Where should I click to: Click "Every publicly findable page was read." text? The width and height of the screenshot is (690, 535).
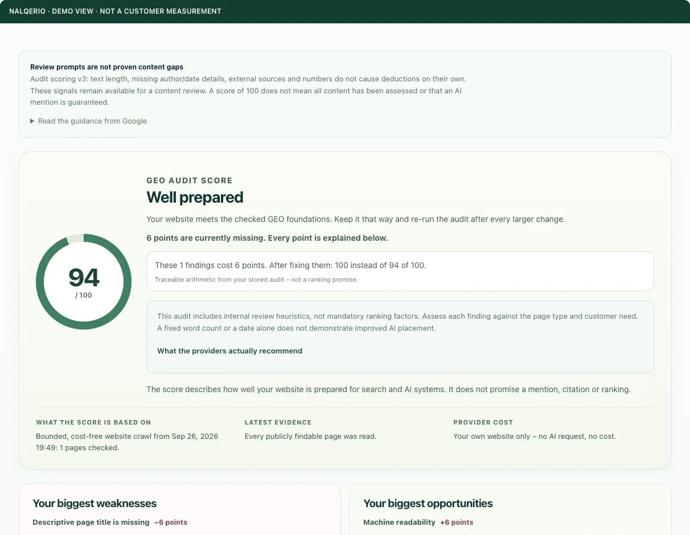tap(310, 437)
